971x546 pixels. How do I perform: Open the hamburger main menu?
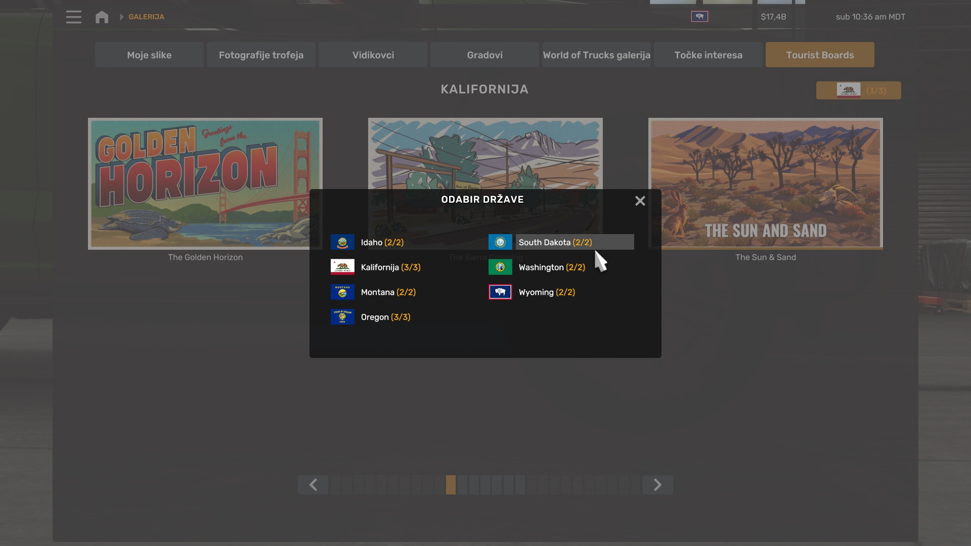pos(73,17)
